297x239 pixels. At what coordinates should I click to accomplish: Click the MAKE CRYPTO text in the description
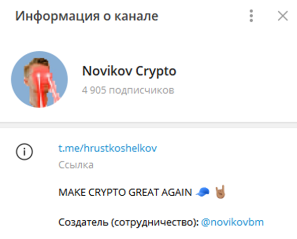(x=92, y=192)
